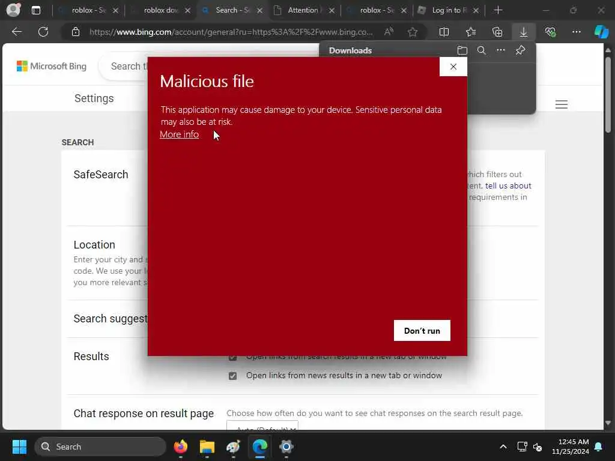
Task: Show hidden system tray icons
Action: 503,447
